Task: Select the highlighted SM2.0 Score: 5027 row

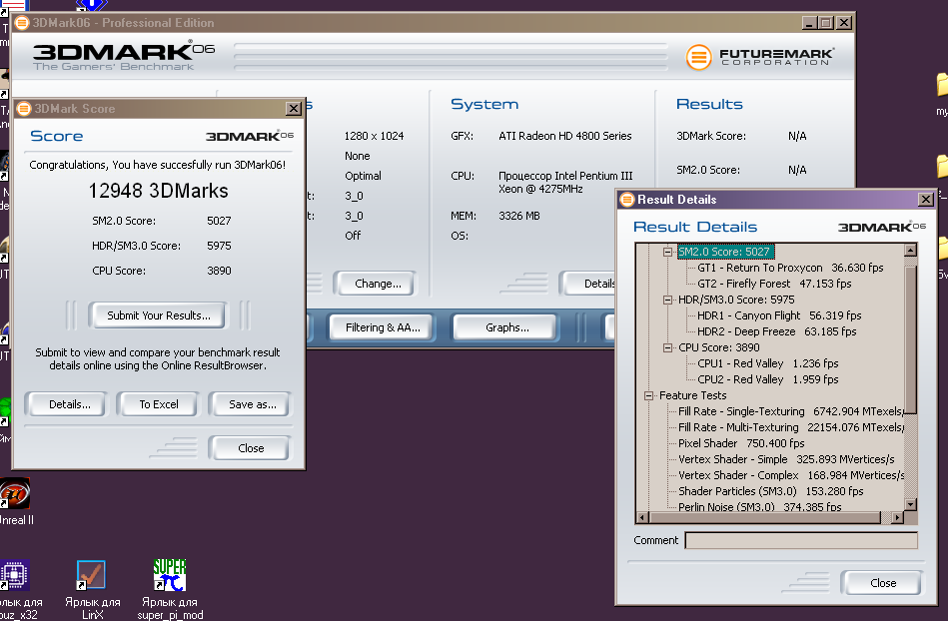Action: (724, 252)
